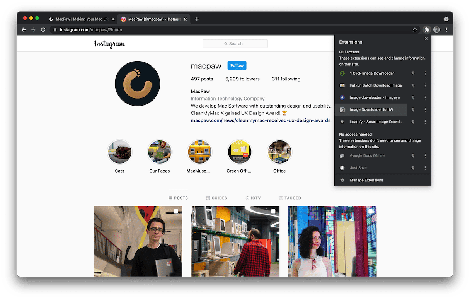
Task: Open the MacMuseum story highlight
Action: (x=199, y=152)
